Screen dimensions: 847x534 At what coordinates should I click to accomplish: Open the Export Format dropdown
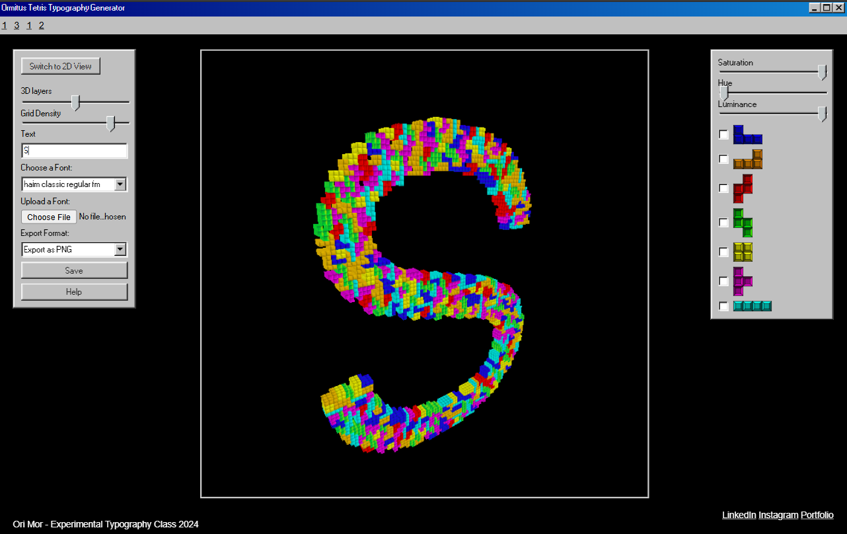pyautogui.click(x=74, y=250)
